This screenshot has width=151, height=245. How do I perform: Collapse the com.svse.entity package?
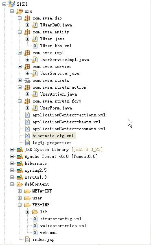point(20,32)
